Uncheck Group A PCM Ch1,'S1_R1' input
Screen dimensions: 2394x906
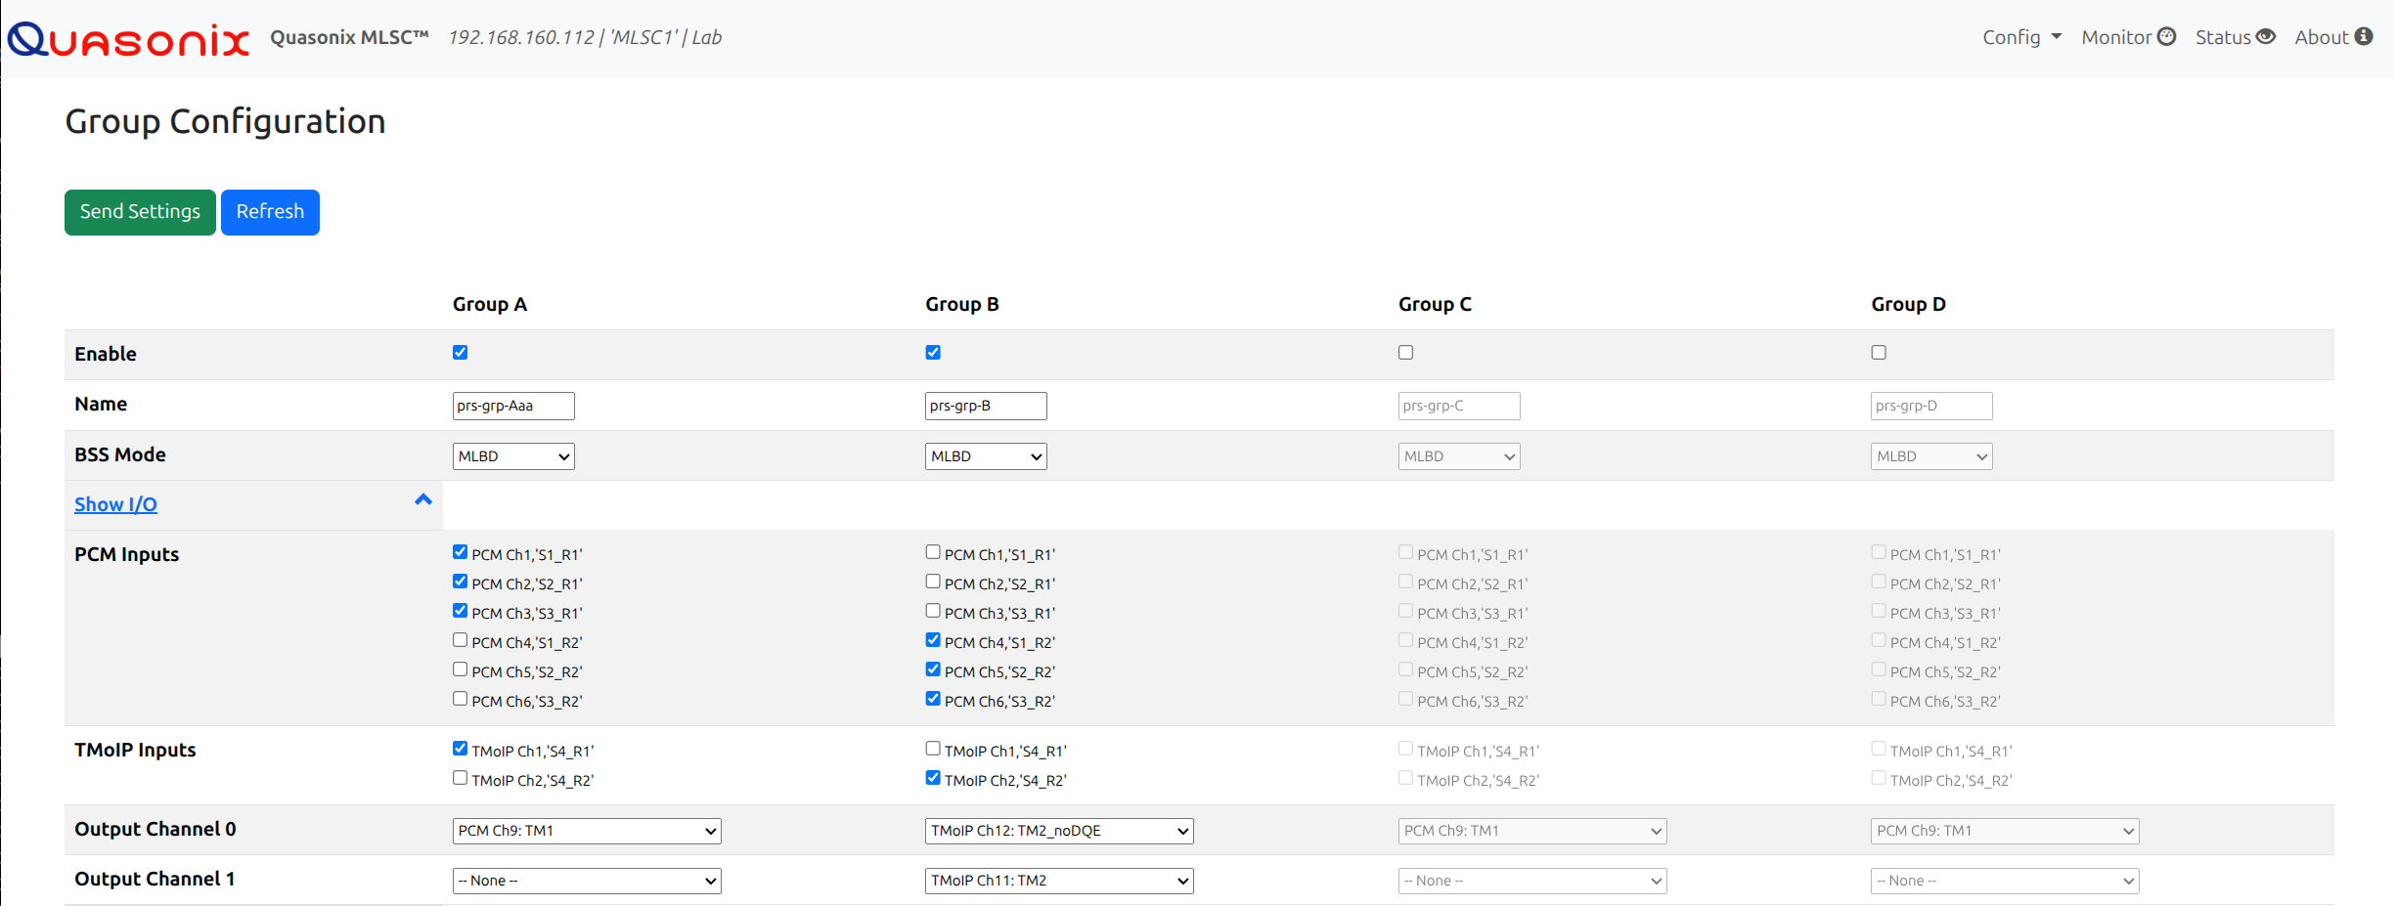pyautogui.click(x=460, y=552)
